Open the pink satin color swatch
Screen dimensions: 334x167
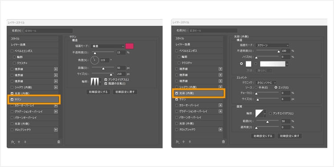coord(130,46)
